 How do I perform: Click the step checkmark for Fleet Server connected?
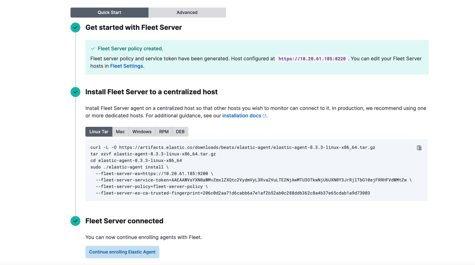pos(76,221)
